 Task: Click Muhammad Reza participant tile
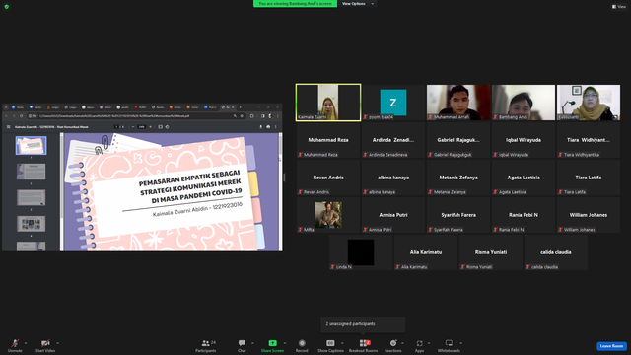coord(328,140)
